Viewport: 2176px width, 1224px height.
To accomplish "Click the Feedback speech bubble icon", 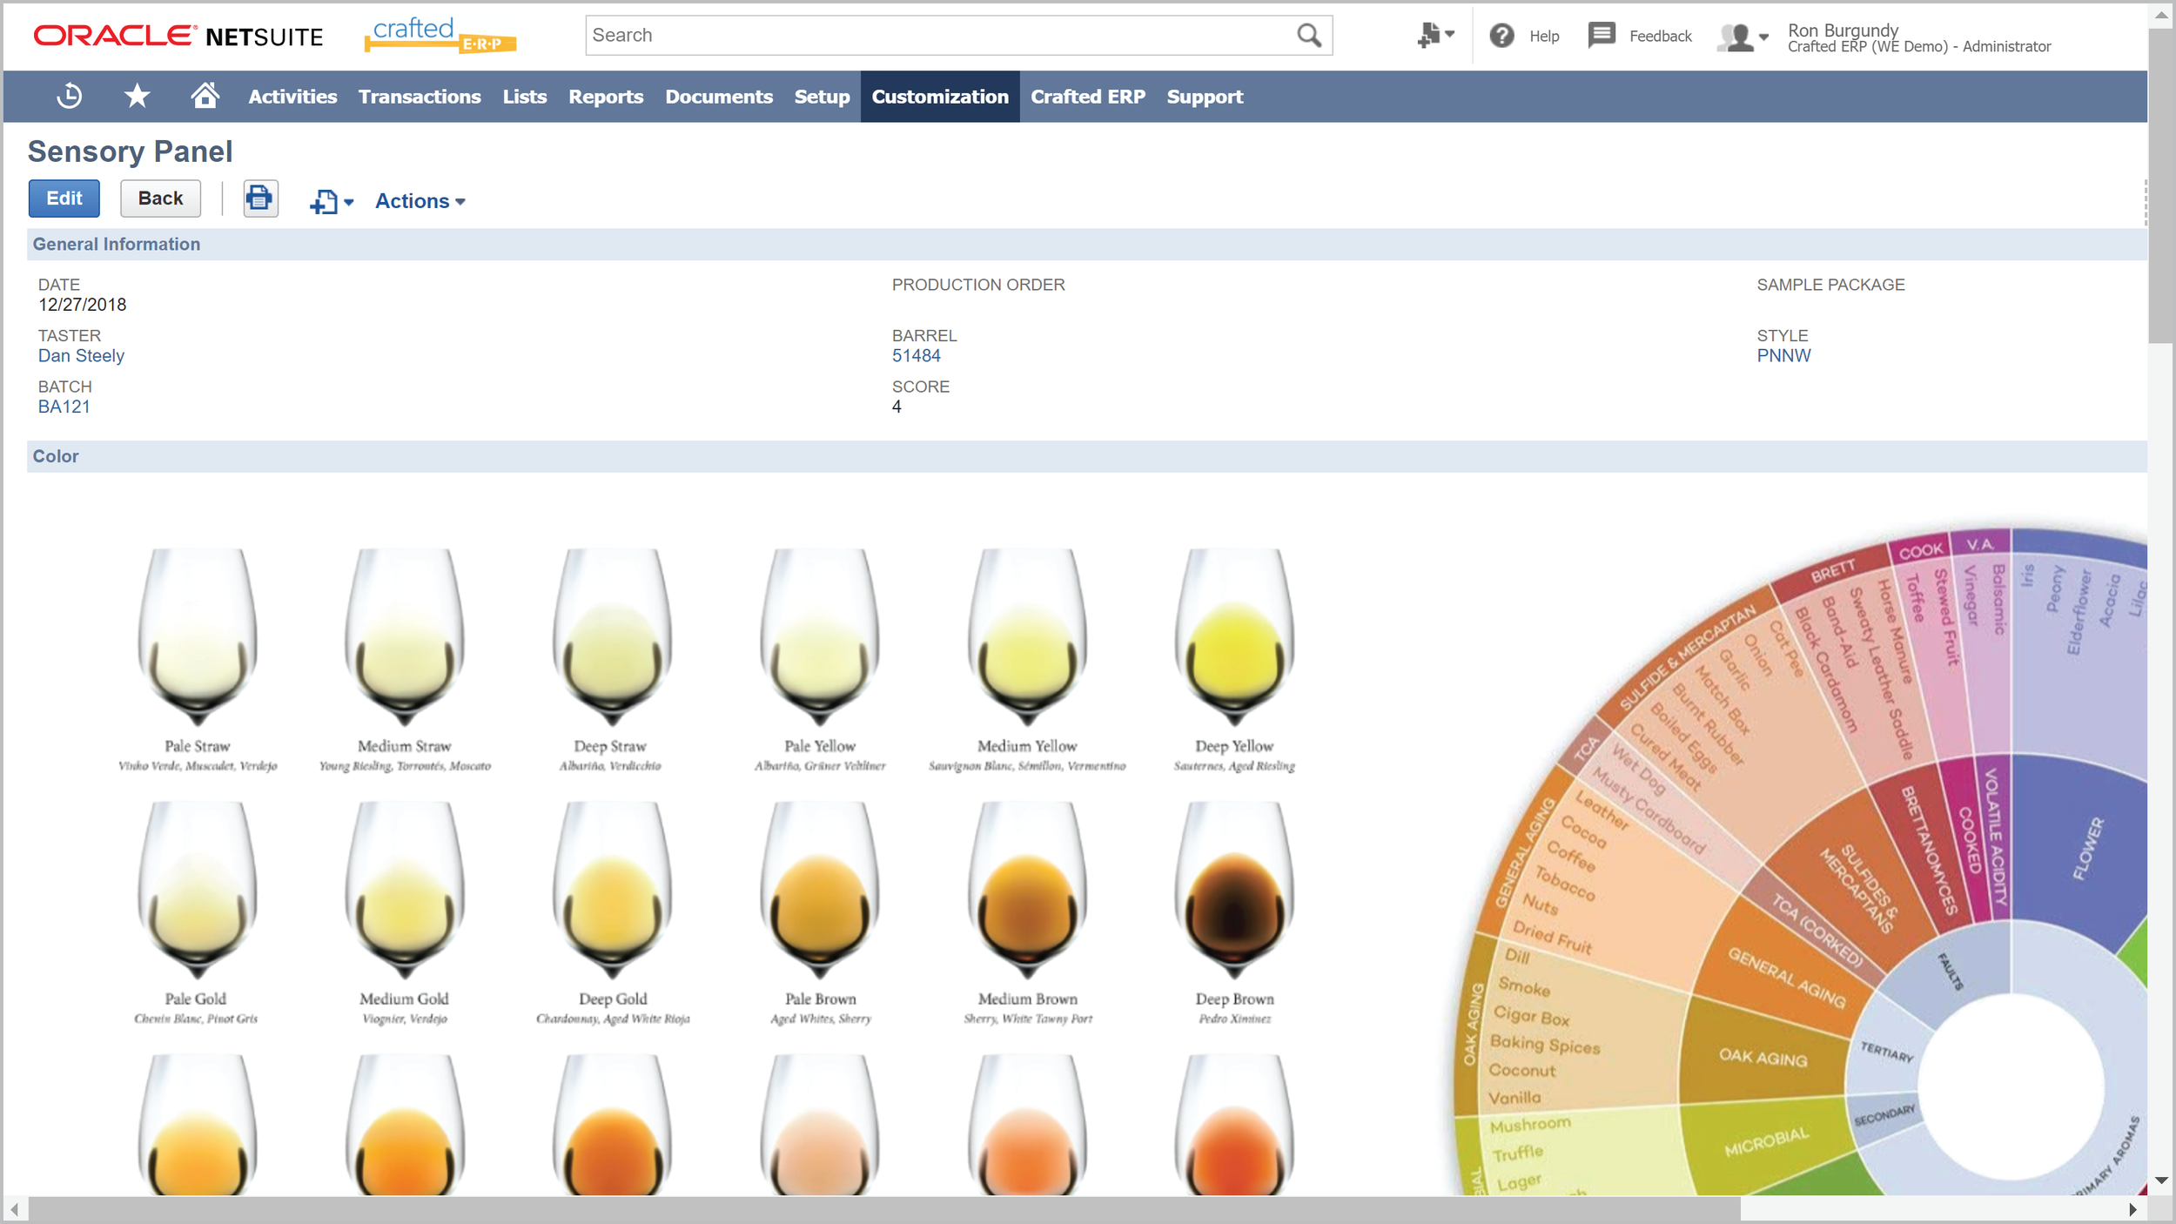I will [1601, 36].
